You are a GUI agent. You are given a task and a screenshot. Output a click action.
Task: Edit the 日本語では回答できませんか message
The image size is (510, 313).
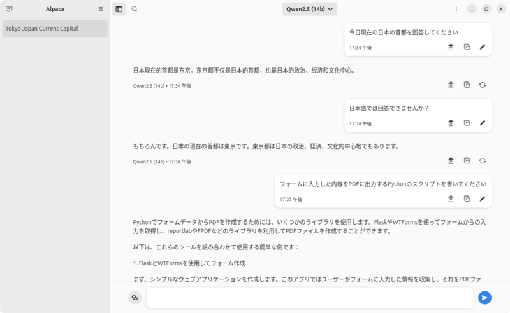coord(483,123)
